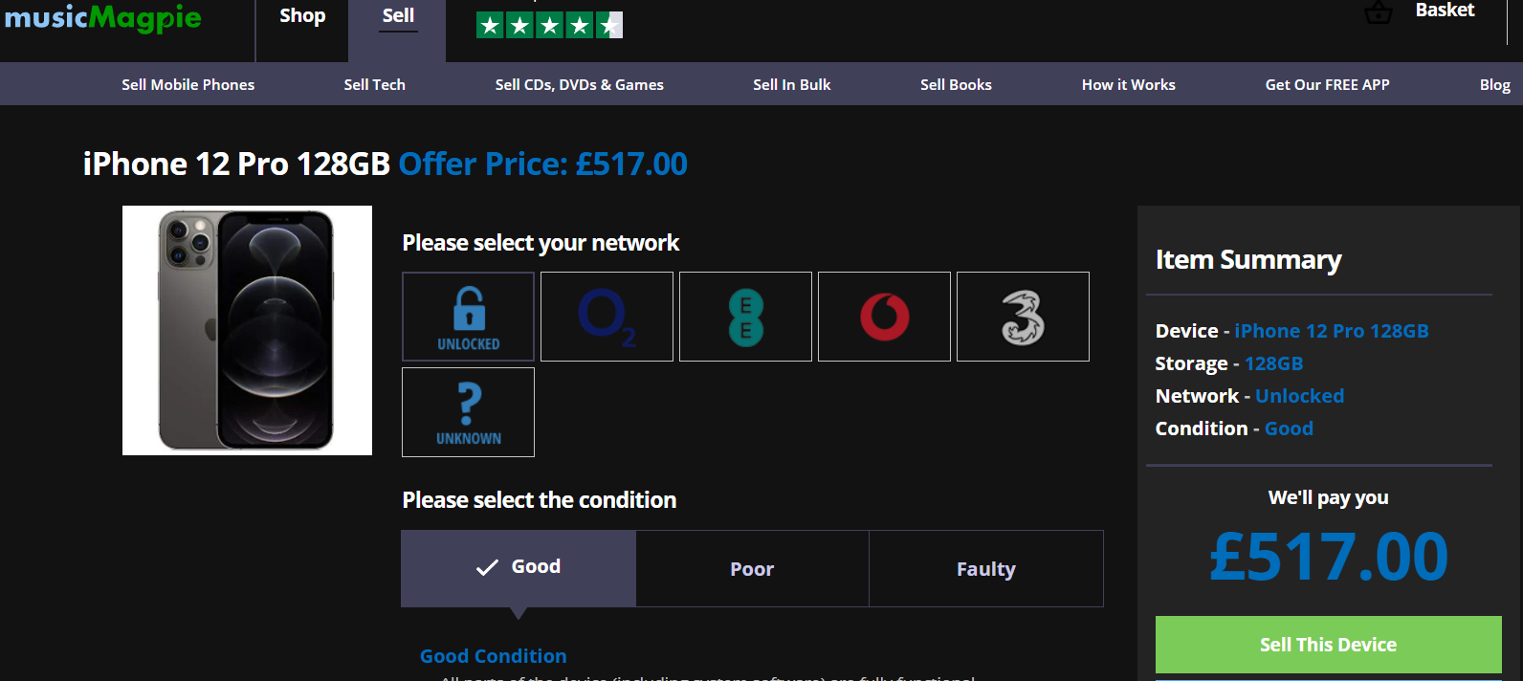Viewport: 1523px width, 681px height.
Task: Pick the Vodafone network logo
Action: click(884, 317)
